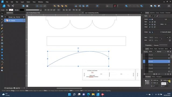Screen dimensions: 172x97
Task: Switch to the Swatches tab
Action: 152,13
